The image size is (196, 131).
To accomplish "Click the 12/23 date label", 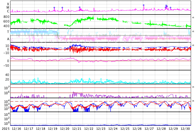I will pyautogui.click(x=101, y=129).
